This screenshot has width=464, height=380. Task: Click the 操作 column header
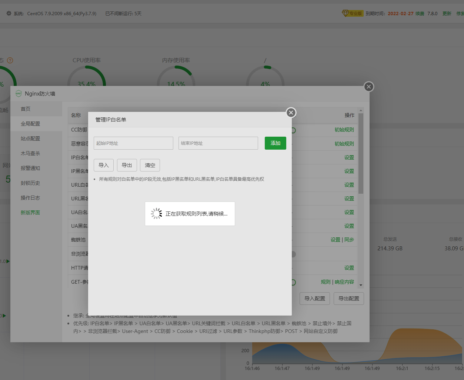click(350, 115)
